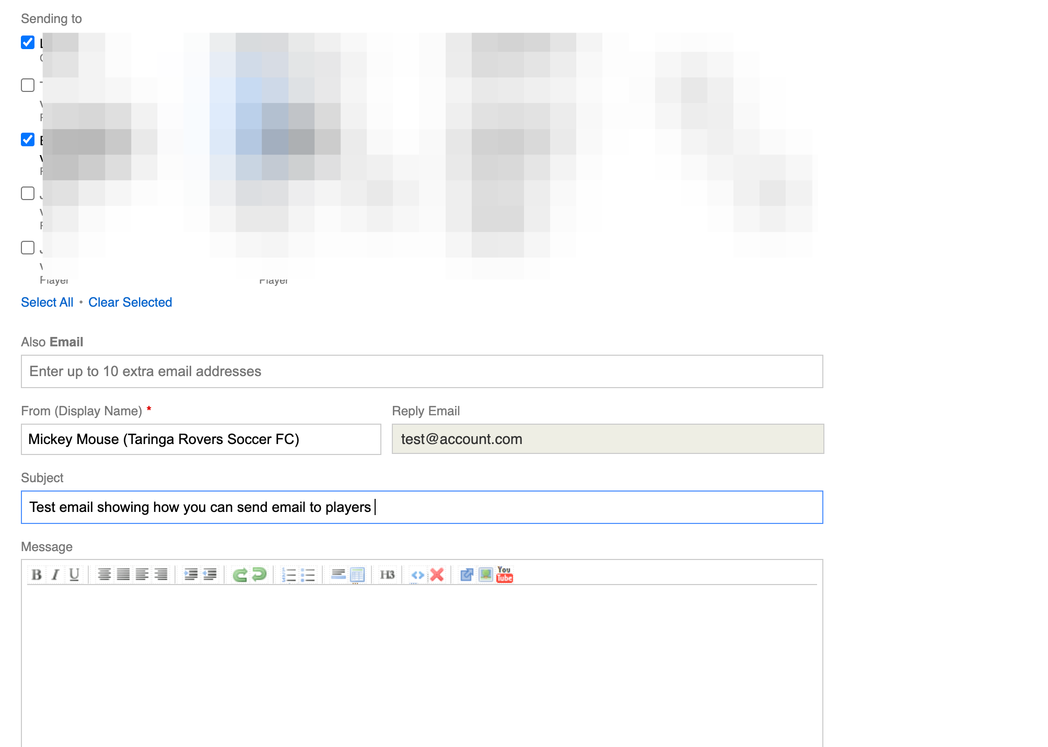Focus the extra email addresses field
Screen dimensions: 1048x747
(422, 371)
